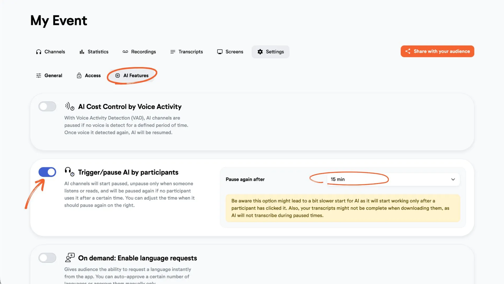The height and width of the screenshot is (284, 504).
Task: Click Share with your audience button
Action: click(x=437, y=51)
